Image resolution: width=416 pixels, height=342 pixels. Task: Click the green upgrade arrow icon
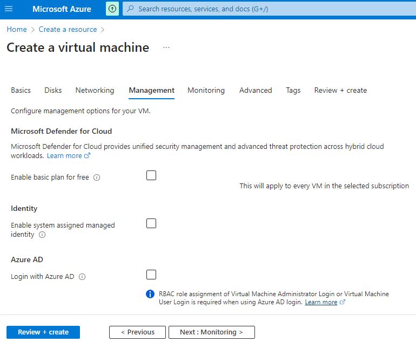tap(112, 9)
